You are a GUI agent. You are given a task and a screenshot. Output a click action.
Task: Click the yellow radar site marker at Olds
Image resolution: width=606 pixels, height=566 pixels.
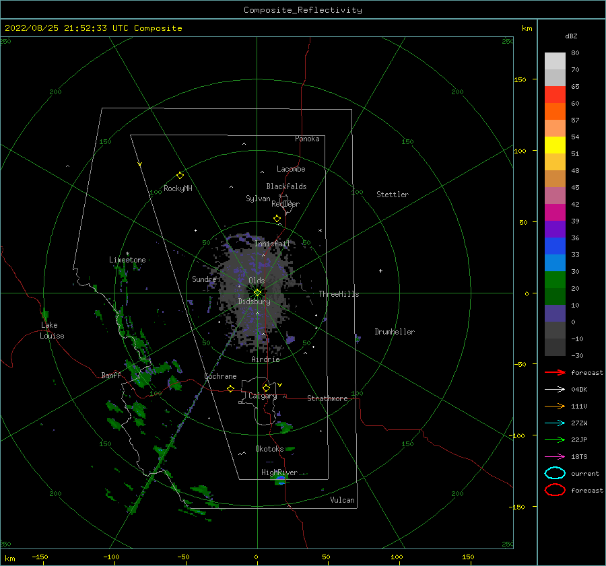tap(257, 293)
